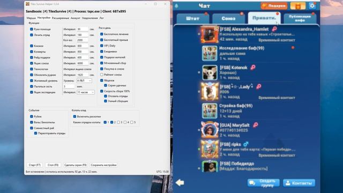Screen dimensions: 343x193
Task: Click the Создать группу button
Action: click(x=264, y=183)
